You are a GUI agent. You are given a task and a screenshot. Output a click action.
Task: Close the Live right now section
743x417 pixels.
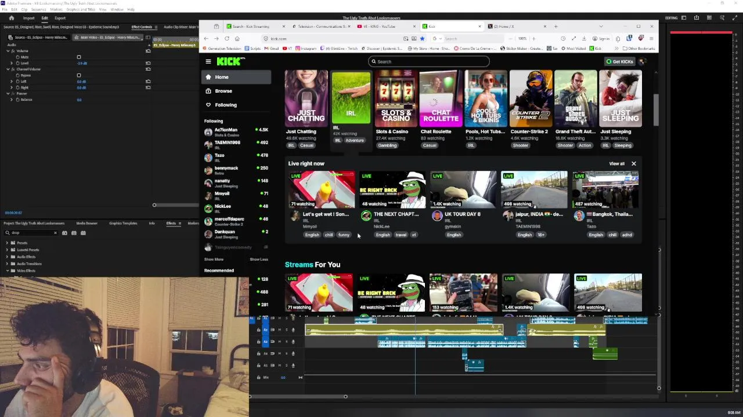[x=634, y=163]
